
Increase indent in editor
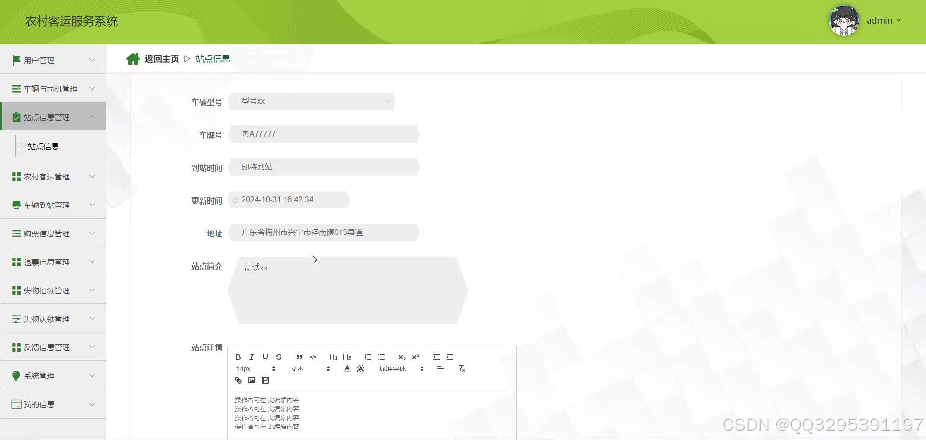click(449, 357)
